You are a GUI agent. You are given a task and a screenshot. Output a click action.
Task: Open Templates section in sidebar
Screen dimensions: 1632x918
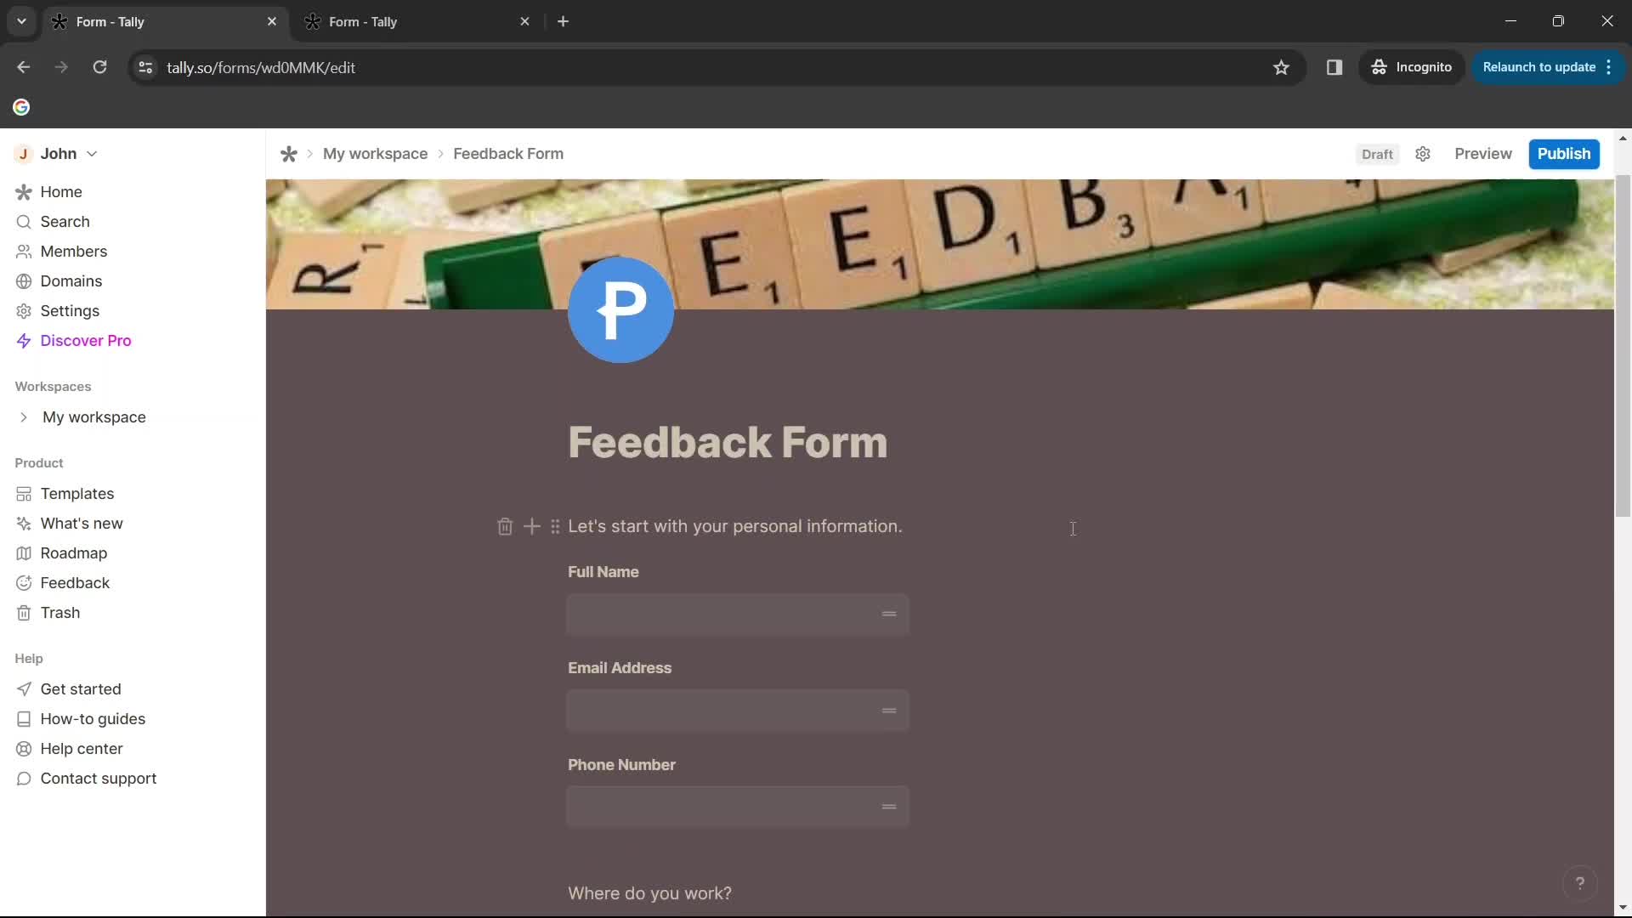click(x=77, y=493)
